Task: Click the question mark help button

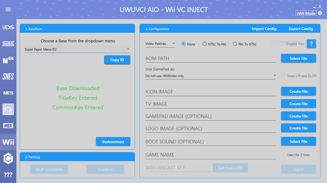Action: (x=311, y=44)
